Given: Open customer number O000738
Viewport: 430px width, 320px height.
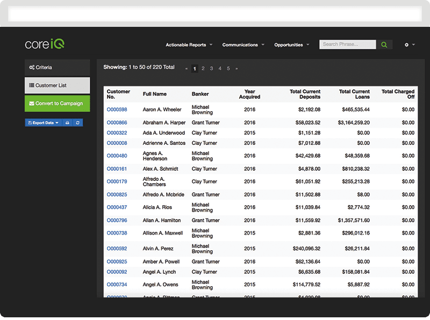Looking at the screenshot, I should [117, 233].
